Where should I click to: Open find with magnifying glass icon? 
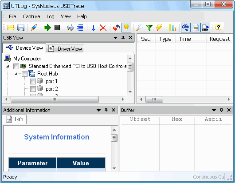(x=140, y=28)
